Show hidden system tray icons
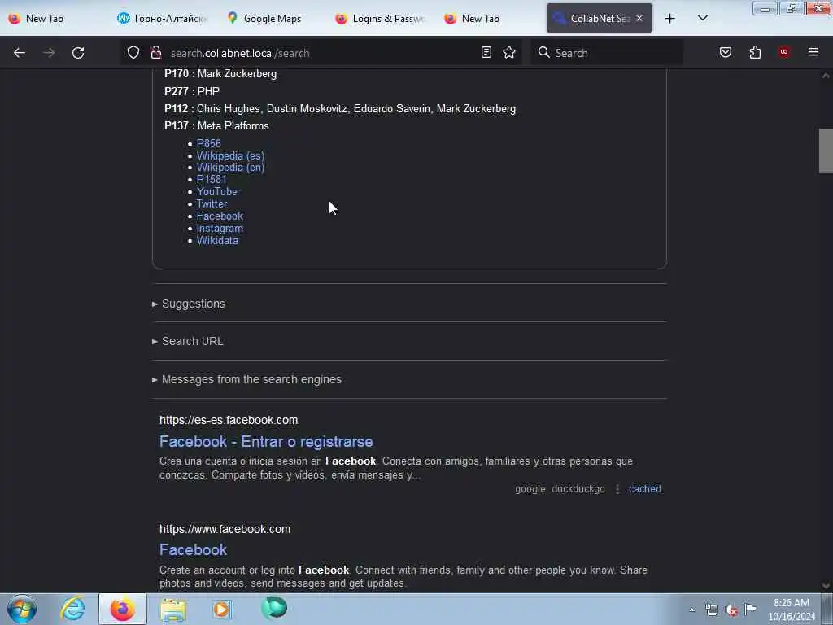Viewport: 833px width, 625px height. [691, 610]
